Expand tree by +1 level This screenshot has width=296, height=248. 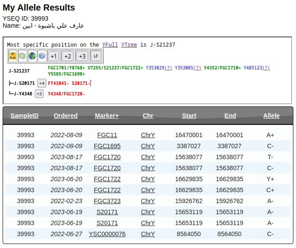click(x=54, y=56)
